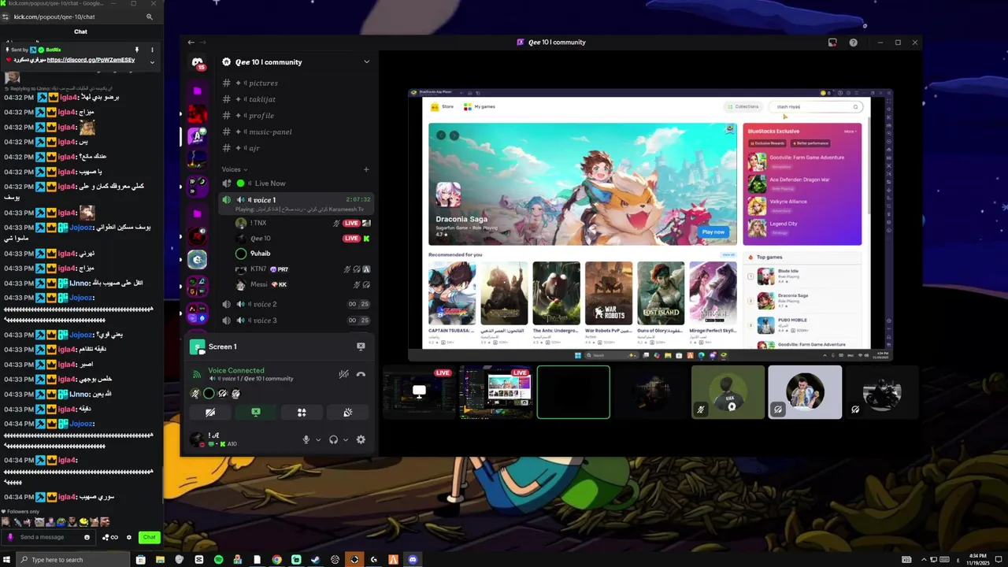Open Discord inbox icon in title bar
The height and width of the screenshot is (567, 1008).
point(832,43)
